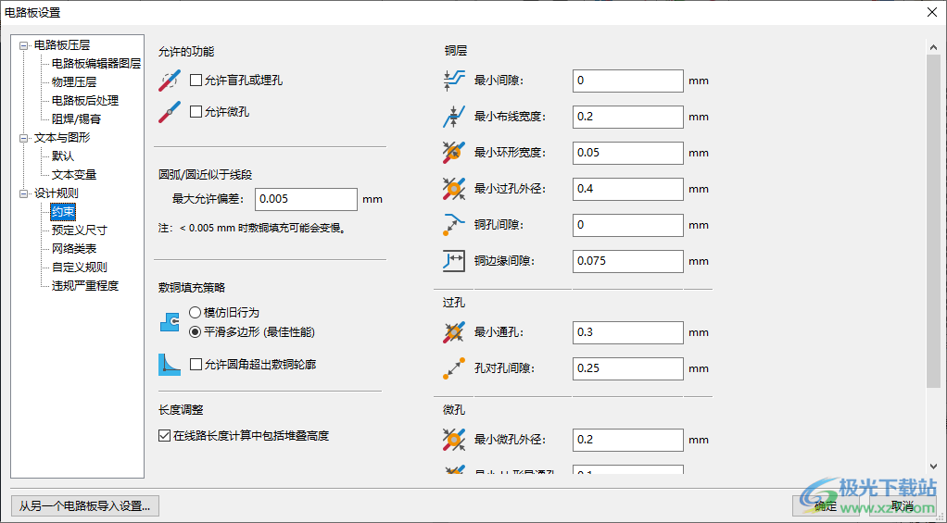Click the 最小间隙 clearance icon
The width and height of the screenshot is (947, 523).
(x=453, y=81)
